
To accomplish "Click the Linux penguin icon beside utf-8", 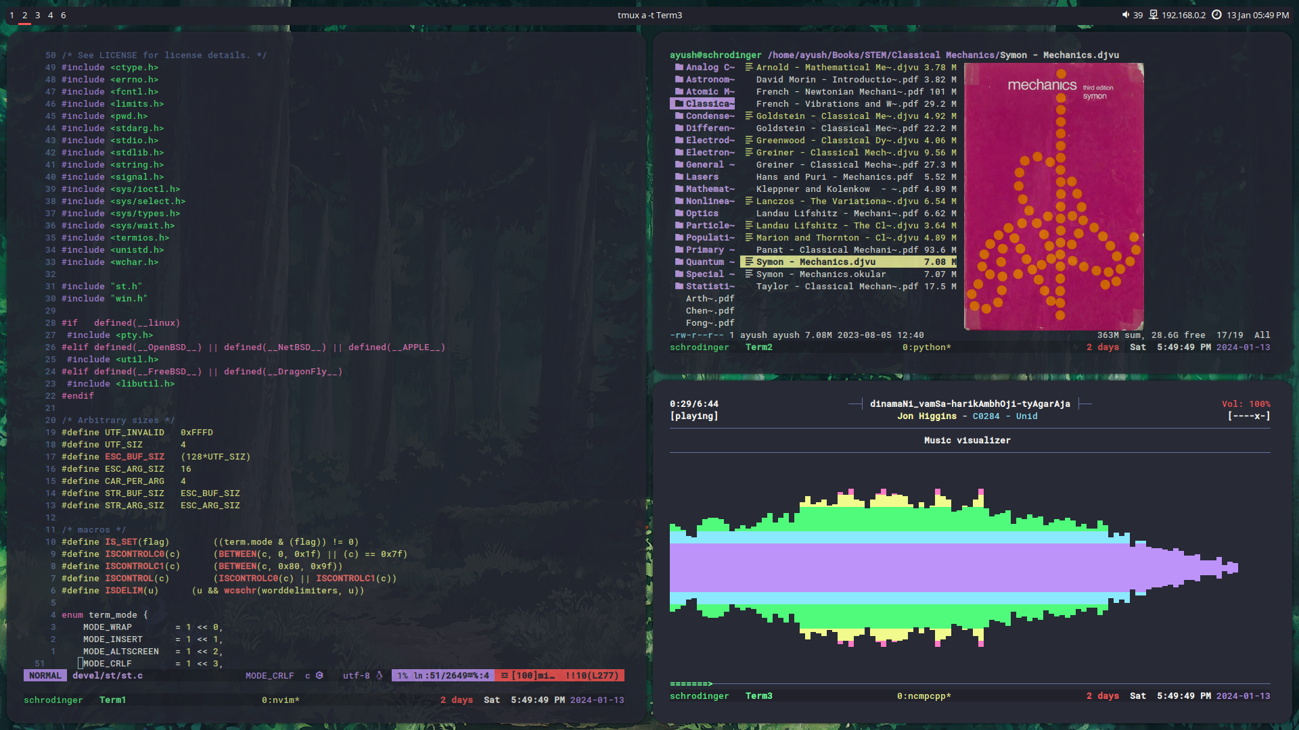I will [x=380, y=675].
